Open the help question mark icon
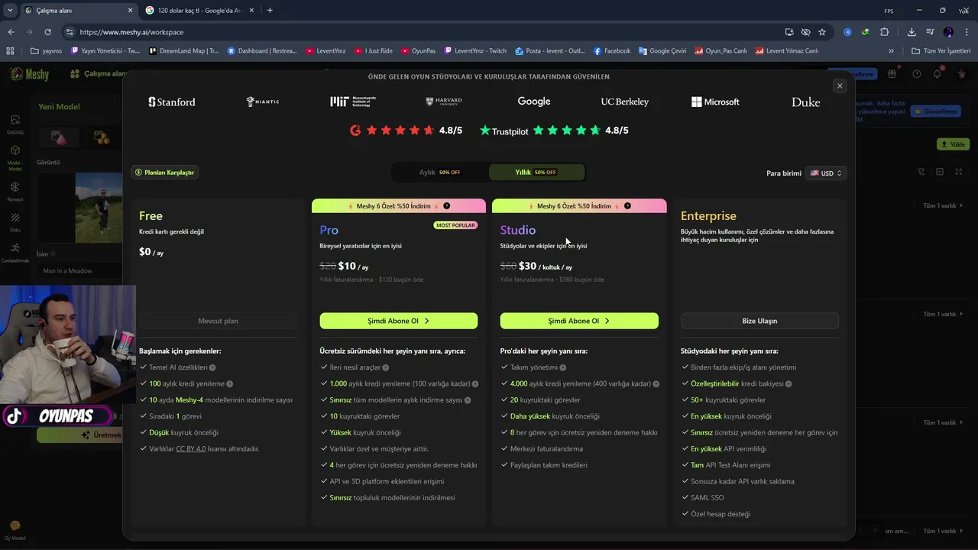 pos(917,74)
